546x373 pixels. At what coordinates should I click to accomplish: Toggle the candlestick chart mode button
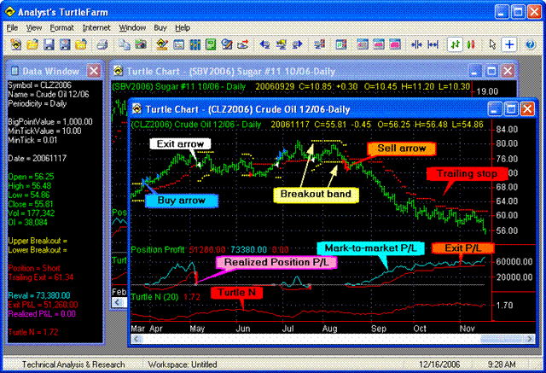pos(471,44)
